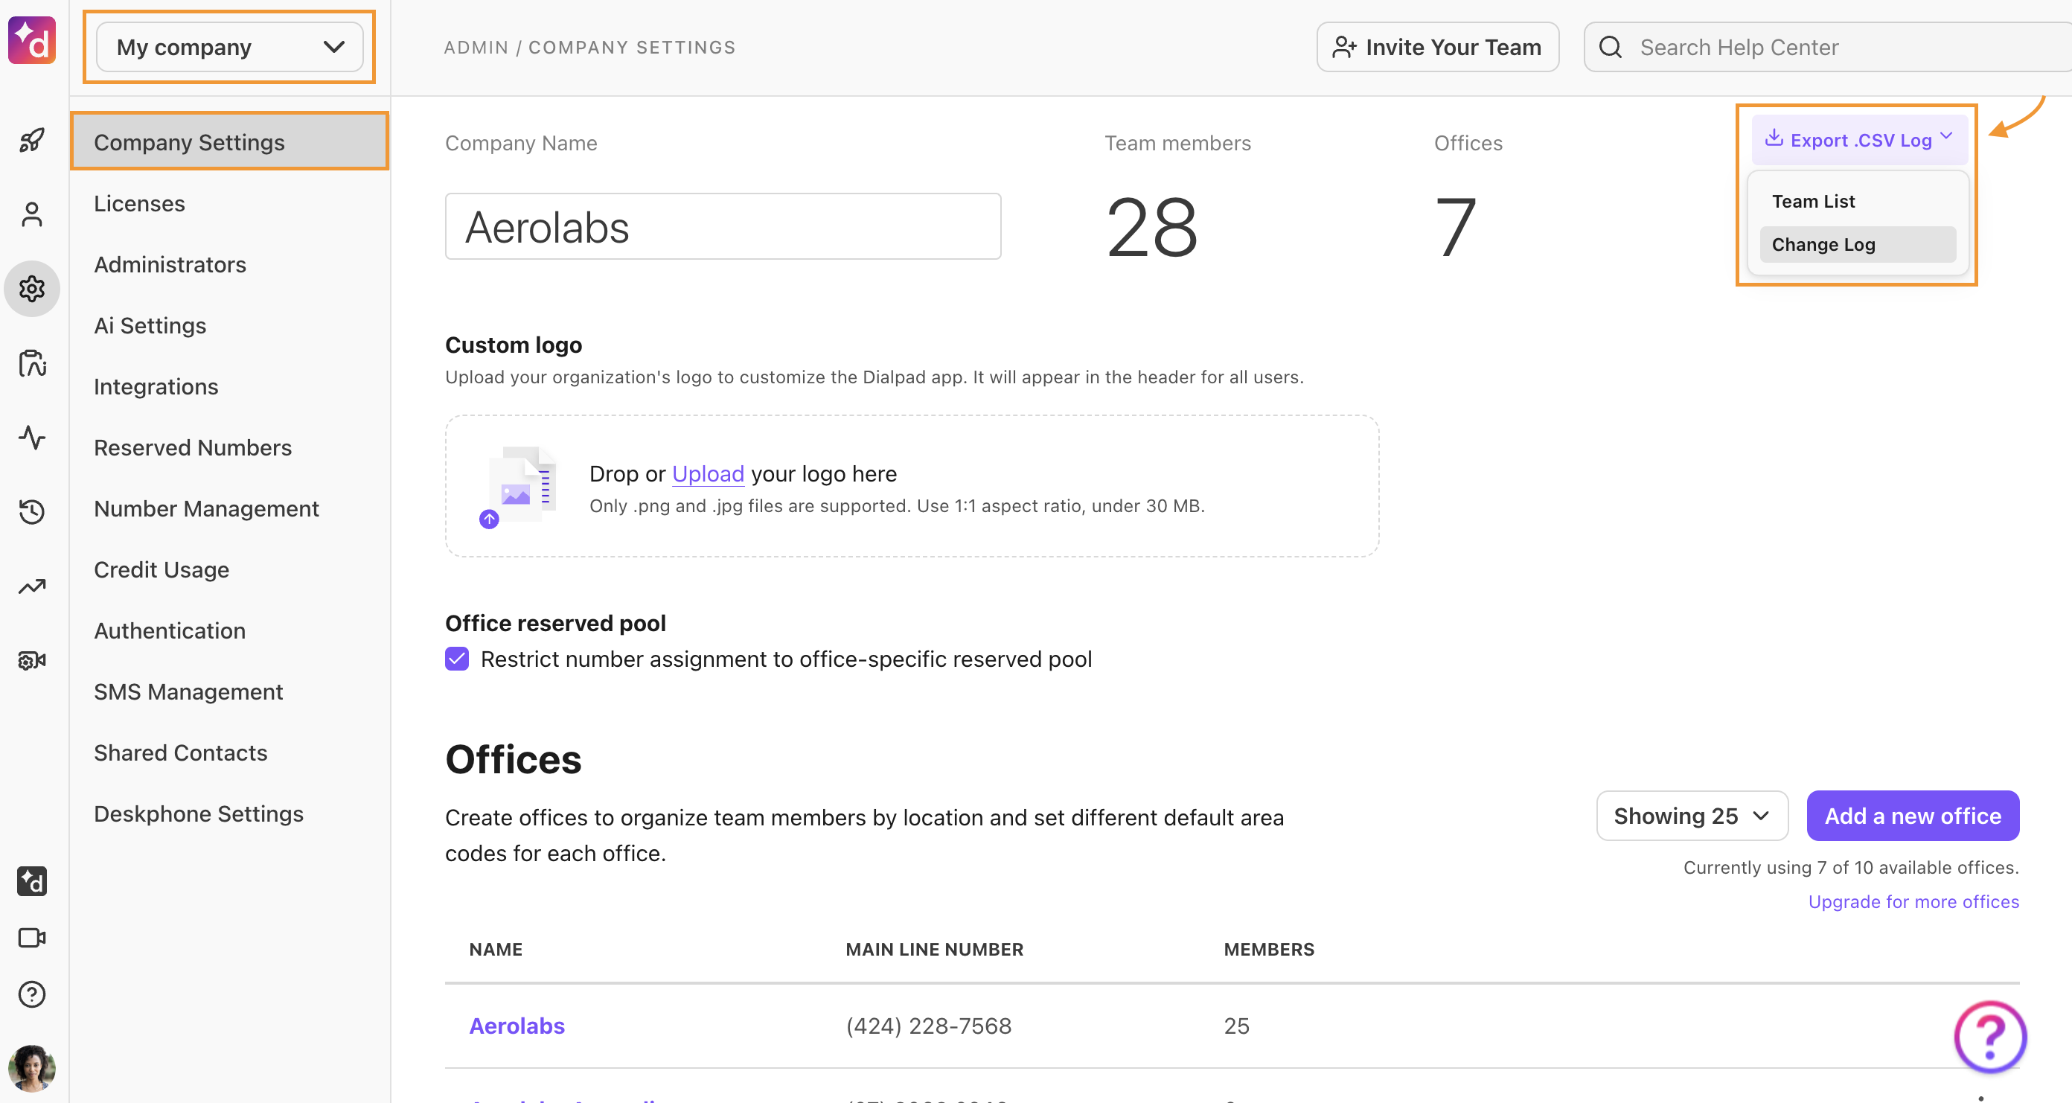Click the team members count 28
Viewport: 2072px width, 1103px height.
click(1152, 228)
